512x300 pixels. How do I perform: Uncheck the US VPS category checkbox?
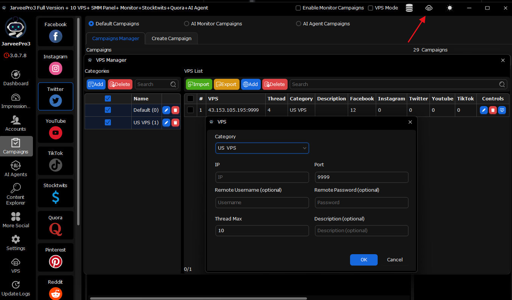tap(108, 122)
